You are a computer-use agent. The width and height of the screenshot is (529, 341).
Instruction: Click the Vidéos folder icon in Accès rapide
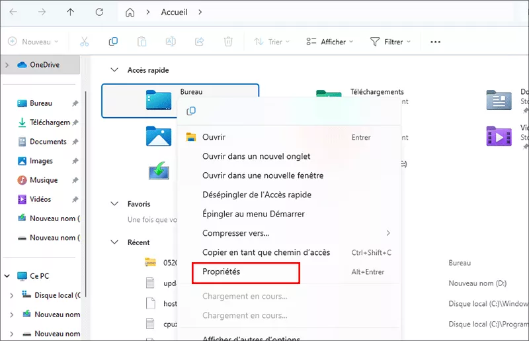[x=499, y=136]
